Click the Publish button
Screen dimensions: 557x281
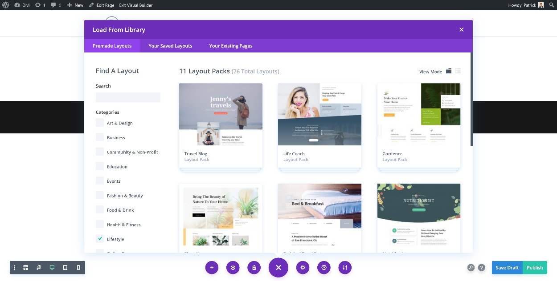tap(535, 268)
